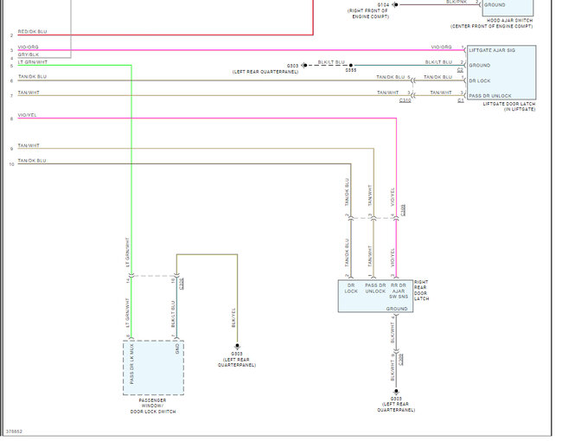Click the vertical BLK/LT BLU label above GND
The height and width of the screenshot is (441, 562).
coord(173,314)
